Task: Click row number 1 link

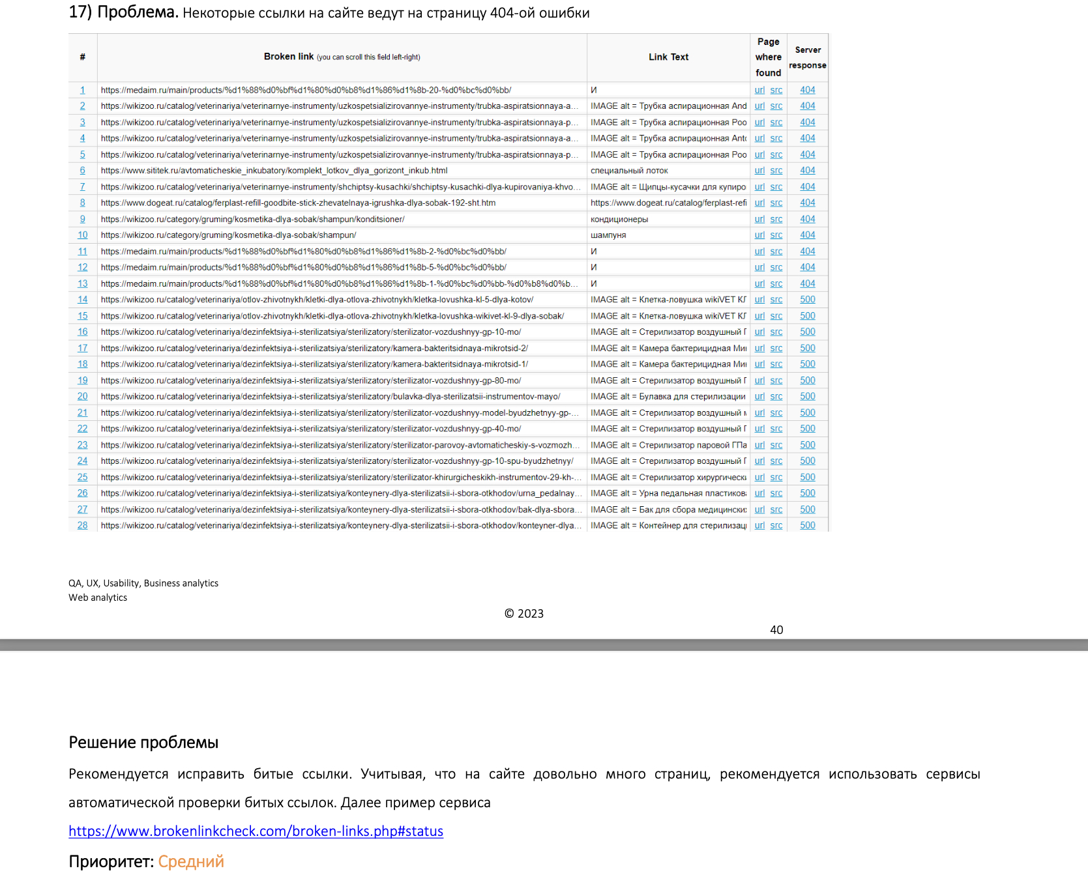Action: click(x=83, y=90)
